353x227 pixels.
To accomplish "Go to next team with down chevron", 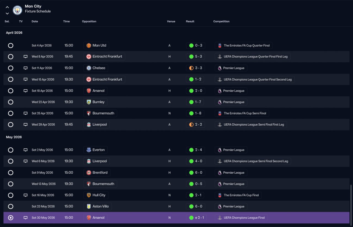I will 7,13.
